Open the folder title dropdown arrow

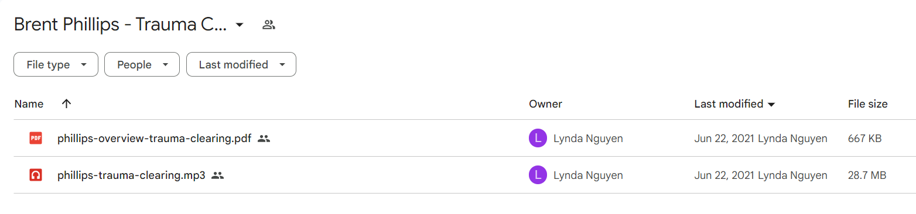click(239, 25)
